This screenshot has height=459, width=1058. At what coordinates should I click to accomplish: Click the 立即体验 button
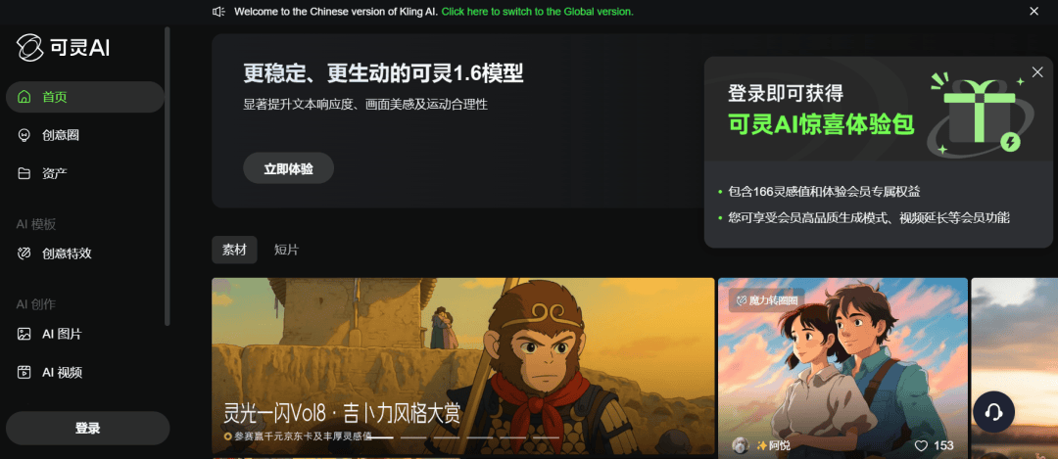coord(289,168)
